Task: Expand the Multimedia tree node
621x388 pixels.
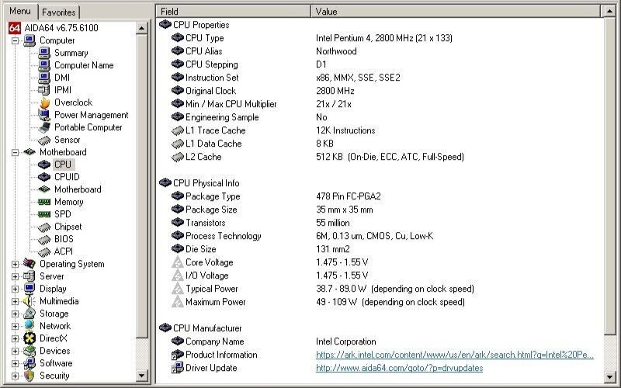Action: 15,301
